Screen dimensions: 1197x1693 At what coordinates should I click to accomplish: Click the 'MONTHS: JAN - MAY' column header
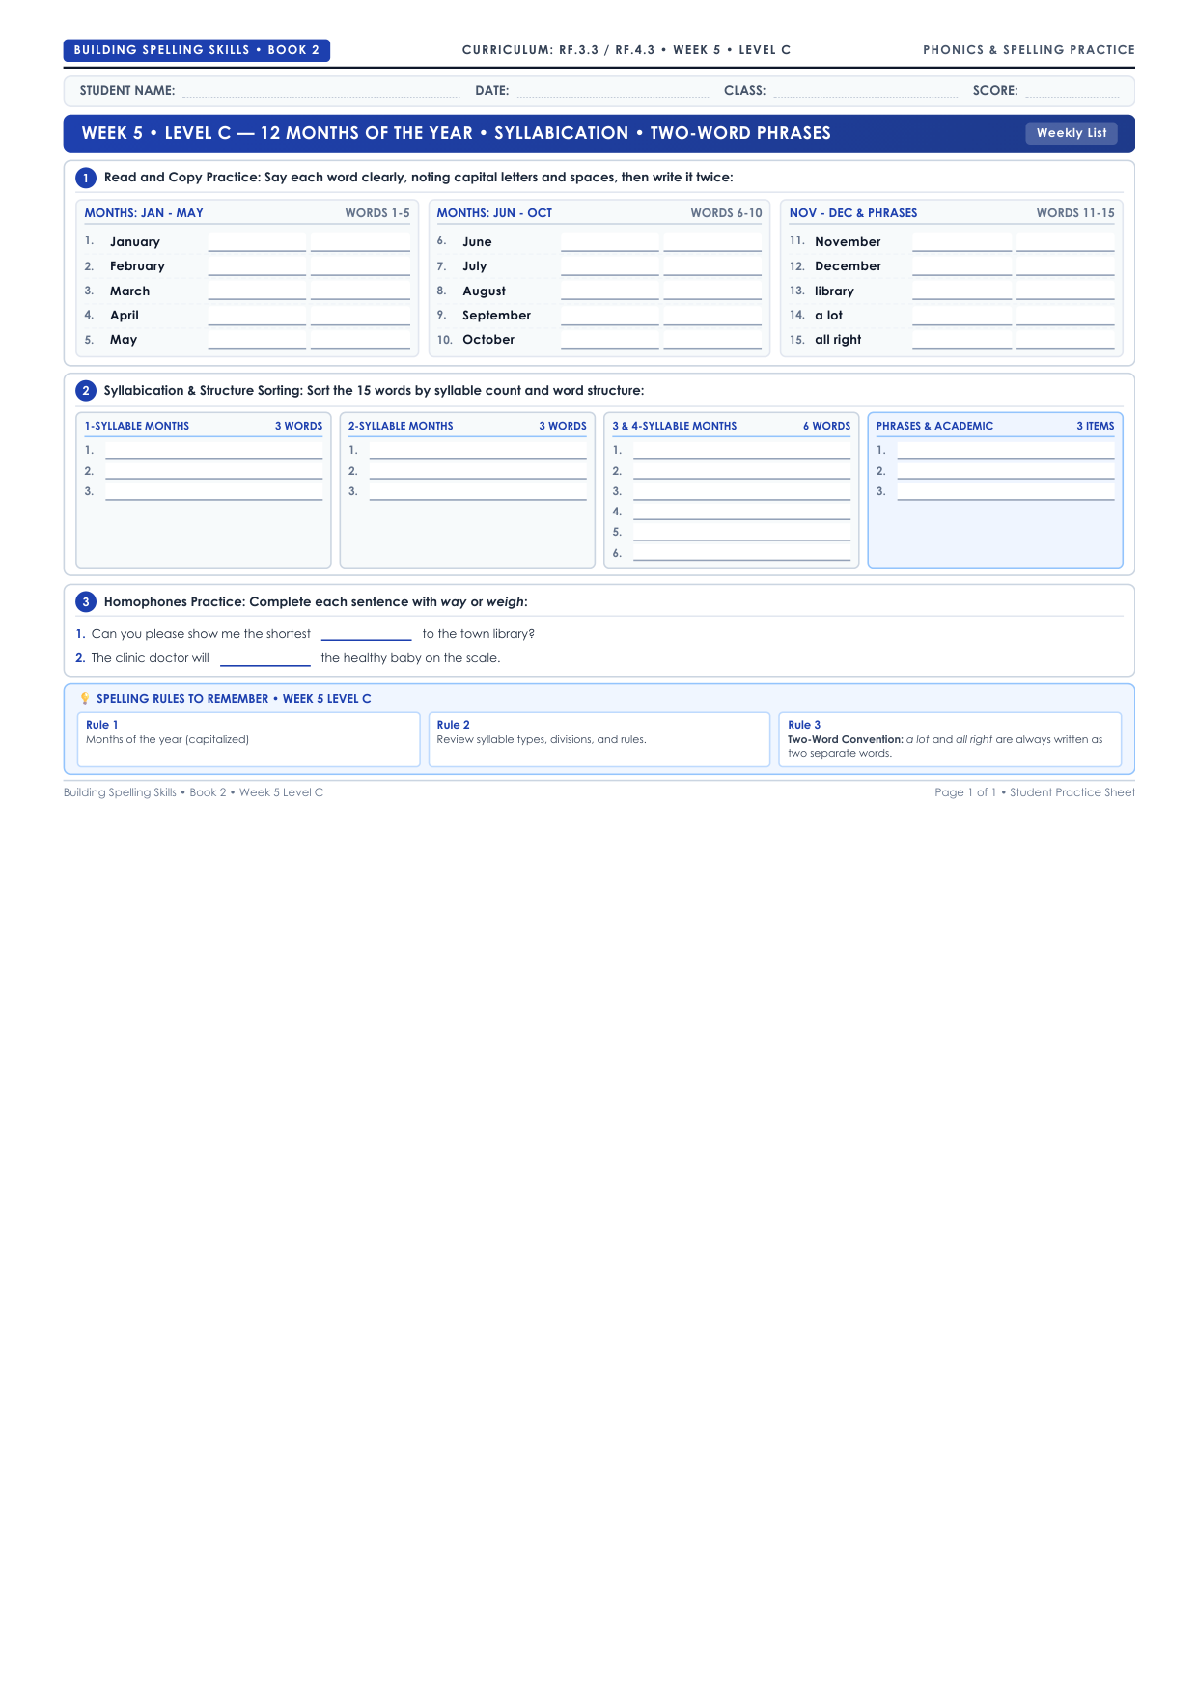coord(144,213)
